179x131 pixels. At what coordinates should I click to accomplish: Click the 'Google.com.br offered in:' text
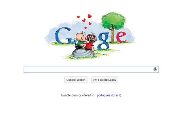pyautogui.click(x=78, y=95)
